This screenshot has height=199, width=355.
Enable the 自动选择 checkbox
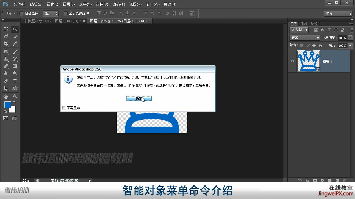click(x=21, y=13)
